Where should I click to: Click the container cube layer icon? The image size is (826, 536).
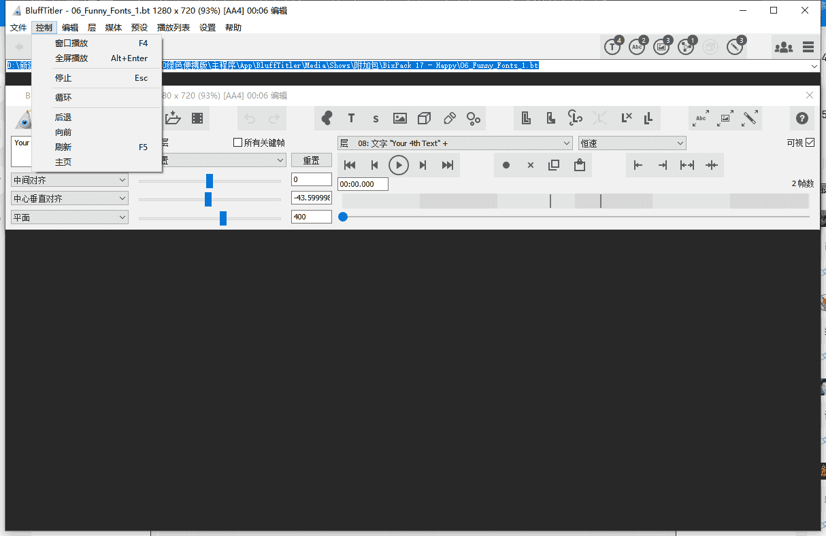click(424, 118)
